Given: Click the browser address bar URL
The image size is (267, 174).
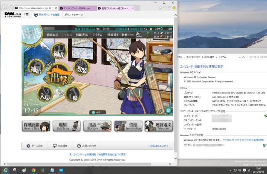Looking at the screenshot, I should point(33,8).
